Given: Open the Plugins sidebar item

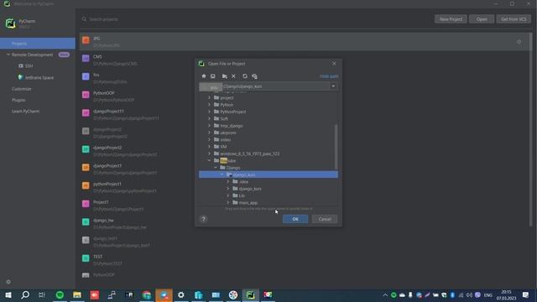Looking at the screenshot, I should click(x=18, y=100).
